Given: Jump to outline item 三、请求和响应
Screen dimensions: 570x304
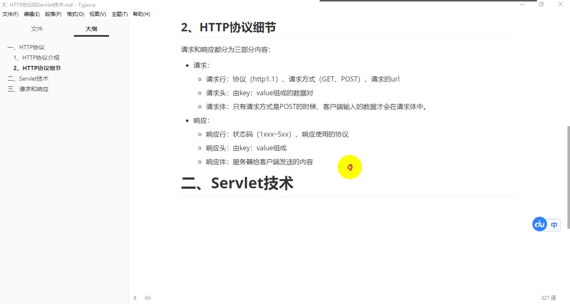Looking at the screenshot, I should click(28, 89).
